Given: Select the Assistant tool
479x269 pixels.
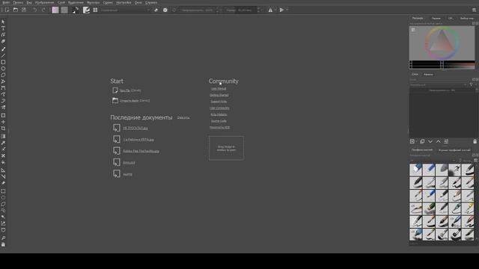Looking at the screenshot, I should (3, 170).
